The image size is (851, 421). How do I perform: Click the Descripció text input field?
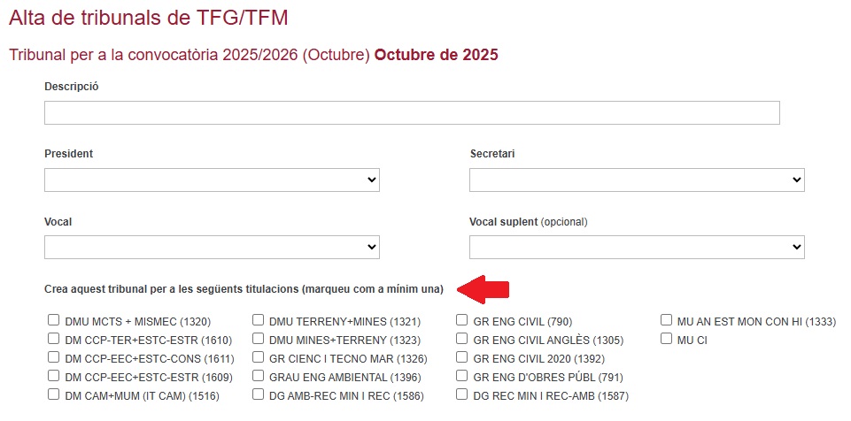tap(412, 113)
